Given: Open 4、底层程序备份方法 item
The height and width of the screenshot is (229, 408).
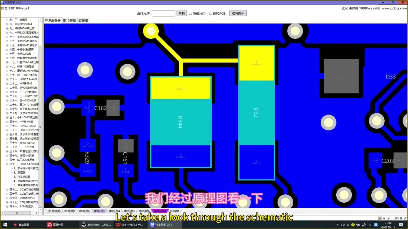Looking at the screenshot, I should click(26, 181).
